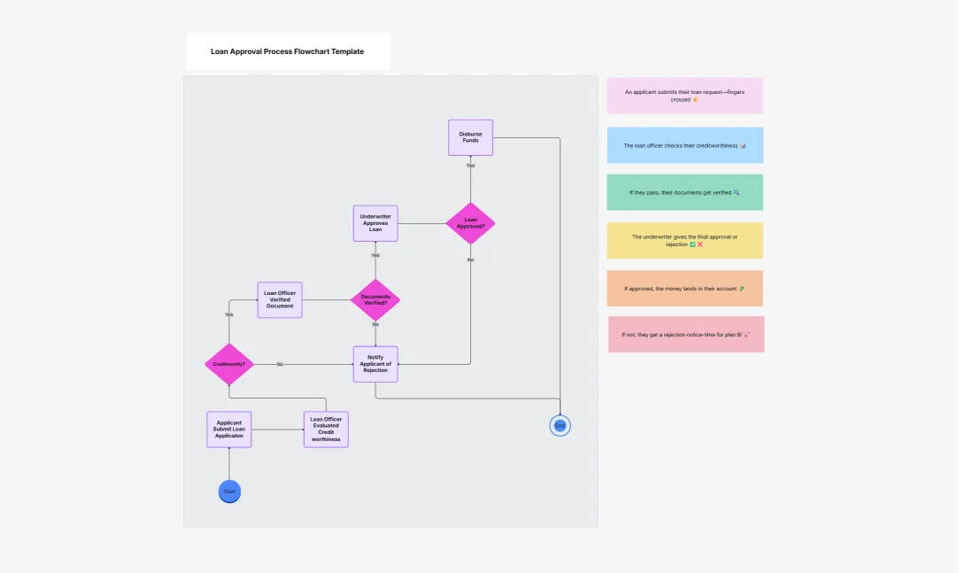The height and width of the screenshot is (573, 959).
Task: Click the money emoji on the orange note
Action: (x=742, y=288)
